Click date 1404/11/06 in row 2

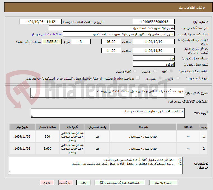[x=22, y=149]
